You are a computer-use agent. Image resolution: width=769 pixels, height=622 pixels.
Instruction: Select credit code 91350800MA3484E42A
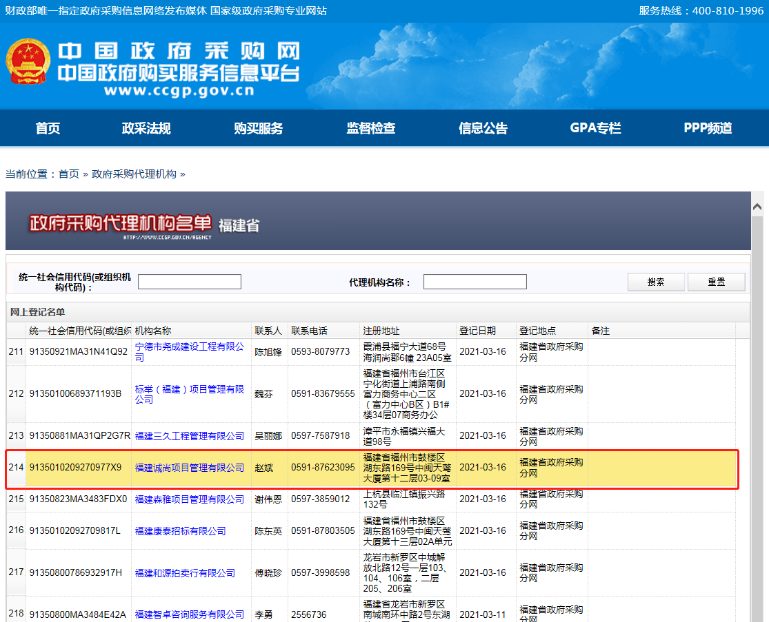click(x=77, y=614)
